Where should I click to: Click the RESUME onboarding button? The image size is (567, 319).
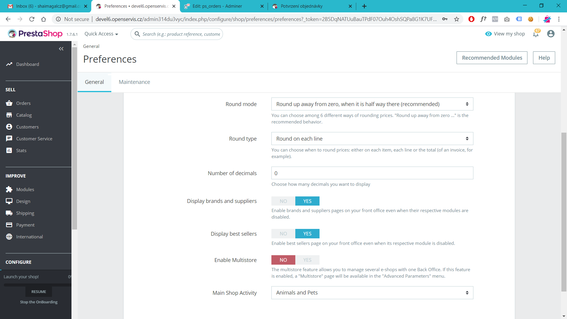[x=39, y=292]
